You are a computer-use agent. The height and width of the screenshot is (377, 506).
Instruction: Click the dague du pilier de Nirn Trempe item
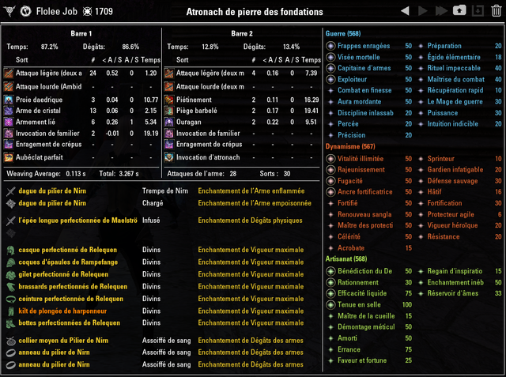pos(52,191)
